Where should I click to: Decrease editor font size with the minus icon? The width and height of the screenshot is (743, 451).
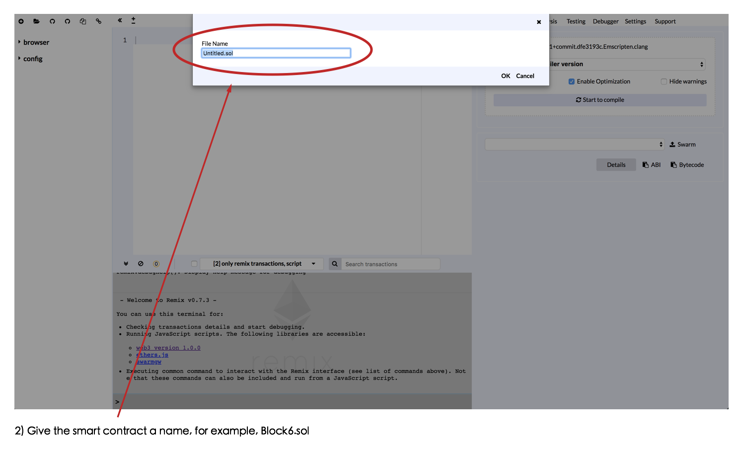(x=133, y=23)
